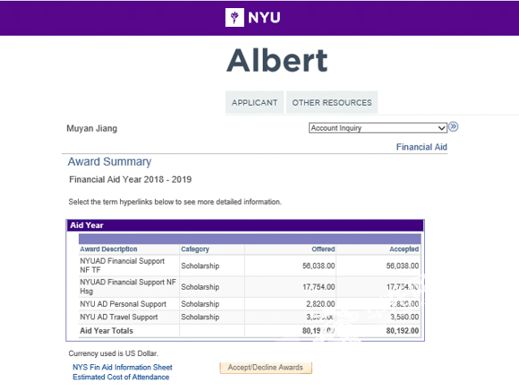Open the NYS Fin Aid Information Sheet link
Image resolution: width=519 pixels, height=391 pixels.
click(x=123, y=367)
